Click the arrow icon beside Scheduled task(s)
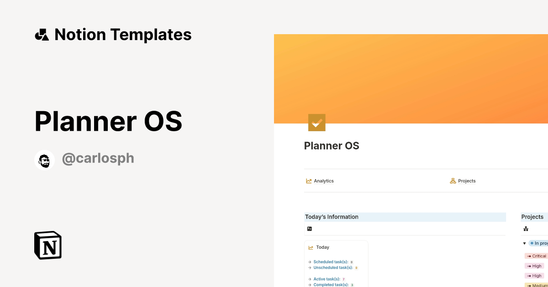The height and width of the screenshot is (287, 548). click(309, 261)
